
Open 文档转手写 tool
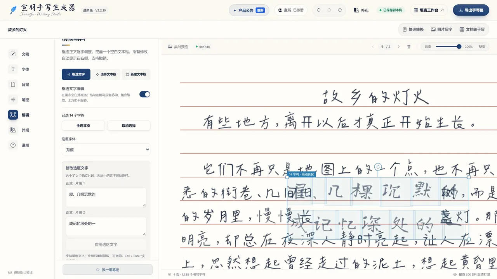tap(472, 29)
